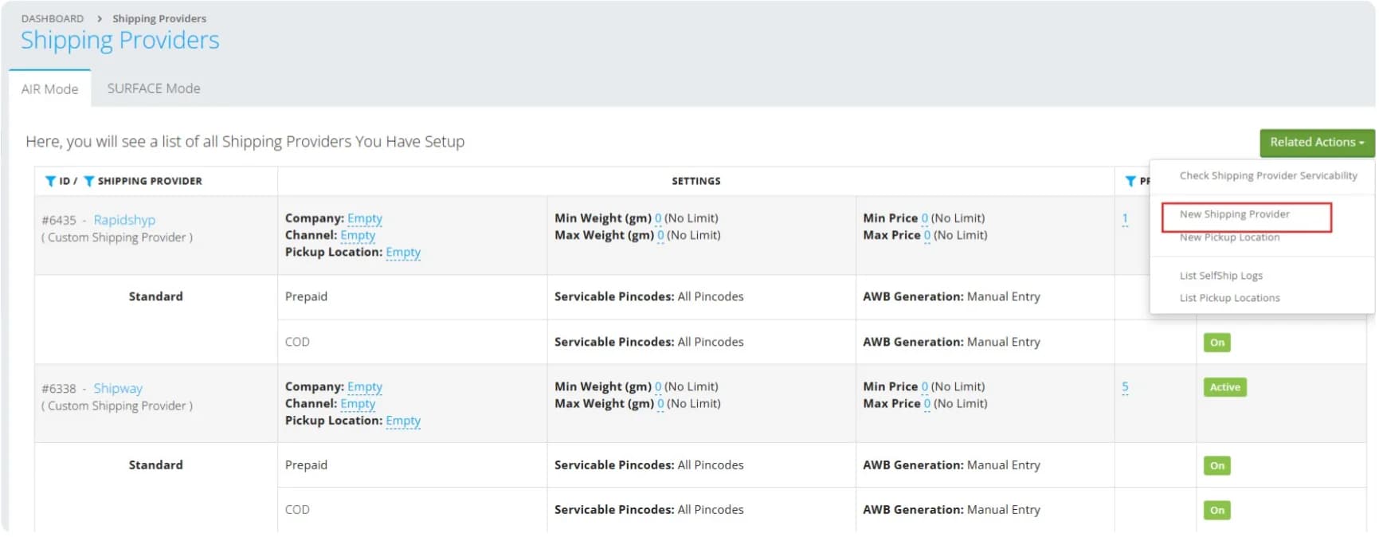Edit Pickup Location value for Shipway

click(x=403, y=421)
